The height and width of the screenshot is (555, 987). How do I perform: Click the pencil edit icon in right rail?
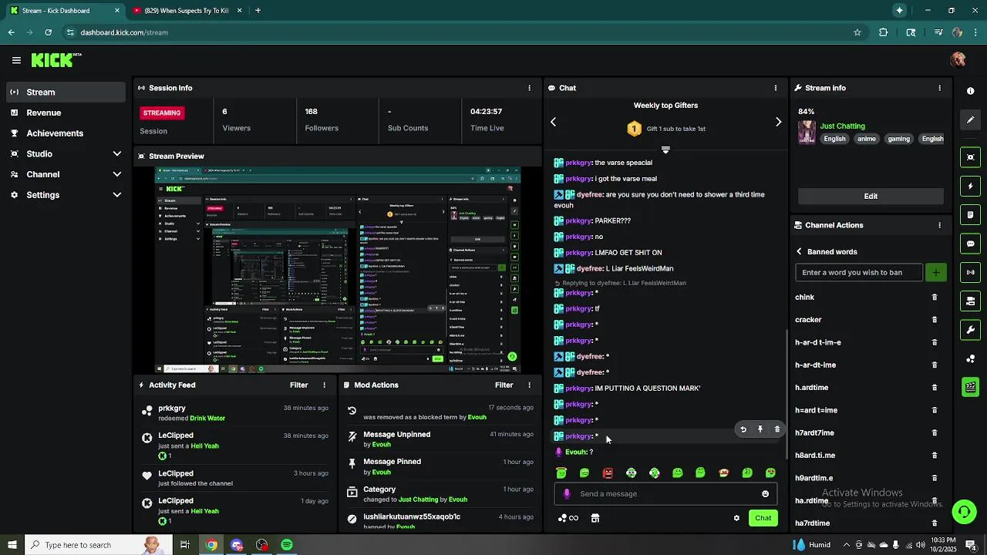(970, 120)
